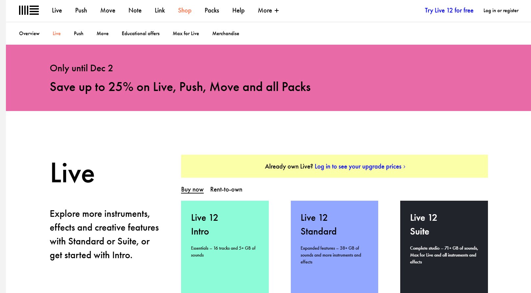Expand the More + menu
Image resolution: width=531 pixels, height=293 pixels.
click(268, 11)
